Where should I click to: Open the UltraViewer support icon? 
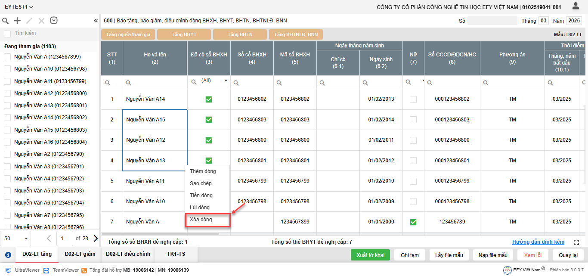(x=9, y=270)
